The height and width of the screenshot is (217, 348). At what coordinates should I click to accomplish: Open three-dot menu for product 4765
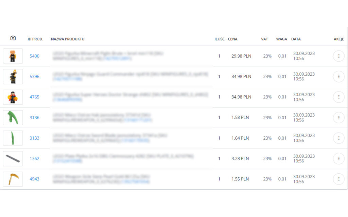[x=338, y=97]
